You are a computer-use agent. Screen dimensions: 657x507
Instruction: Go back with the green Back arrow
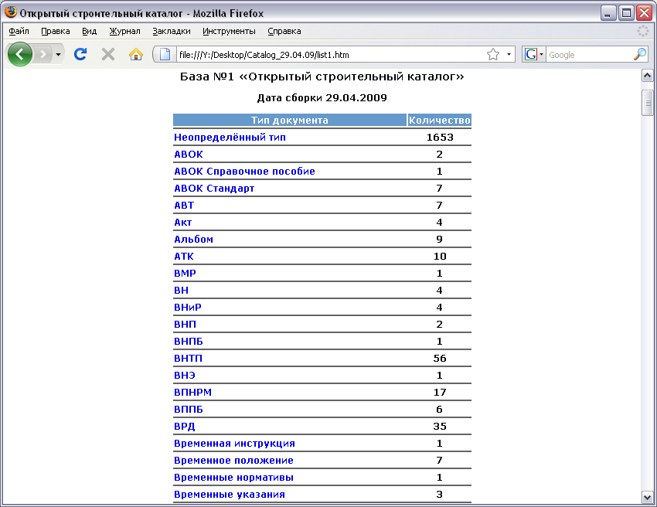click(19, 54)
